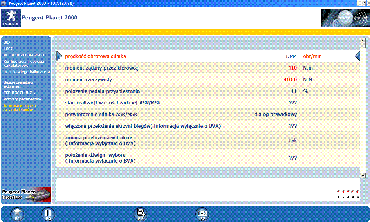370x222 pixels.
Task: Open Konfiguracja i obsługa kalkulatorów
Action: (x=24, y=63)
